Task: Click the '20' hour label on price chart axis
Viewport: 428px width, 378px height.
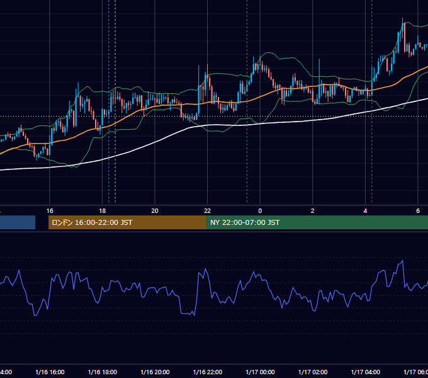Action: (155, 211)
